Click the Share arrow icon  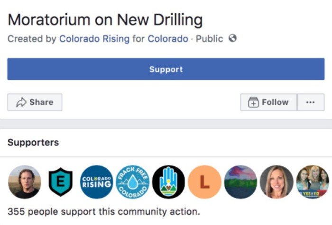[21, 102]
